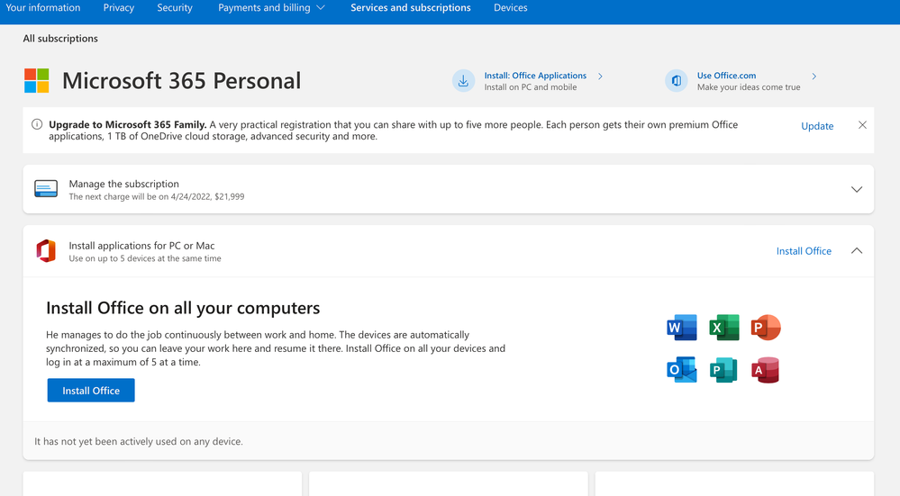Open Install: Office Applications link

pyautogui.click(x=535, y=76)
